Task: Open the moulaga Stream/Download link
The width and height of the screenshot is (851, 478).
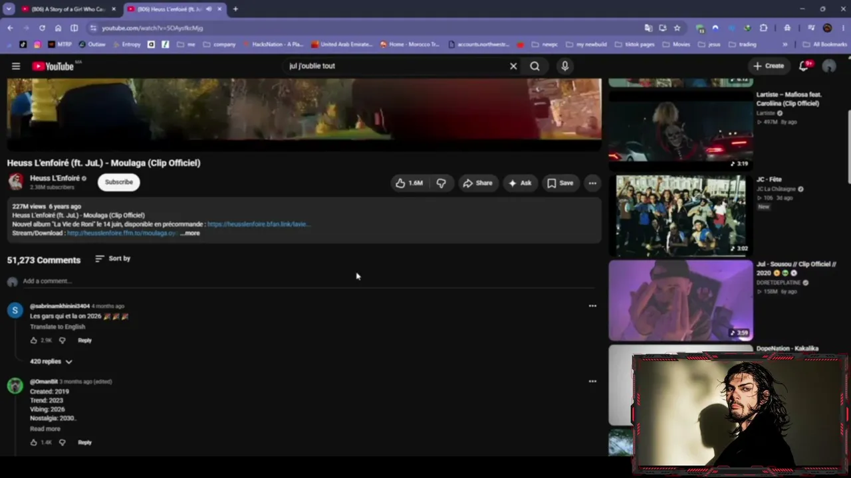Action: [122, 233]
